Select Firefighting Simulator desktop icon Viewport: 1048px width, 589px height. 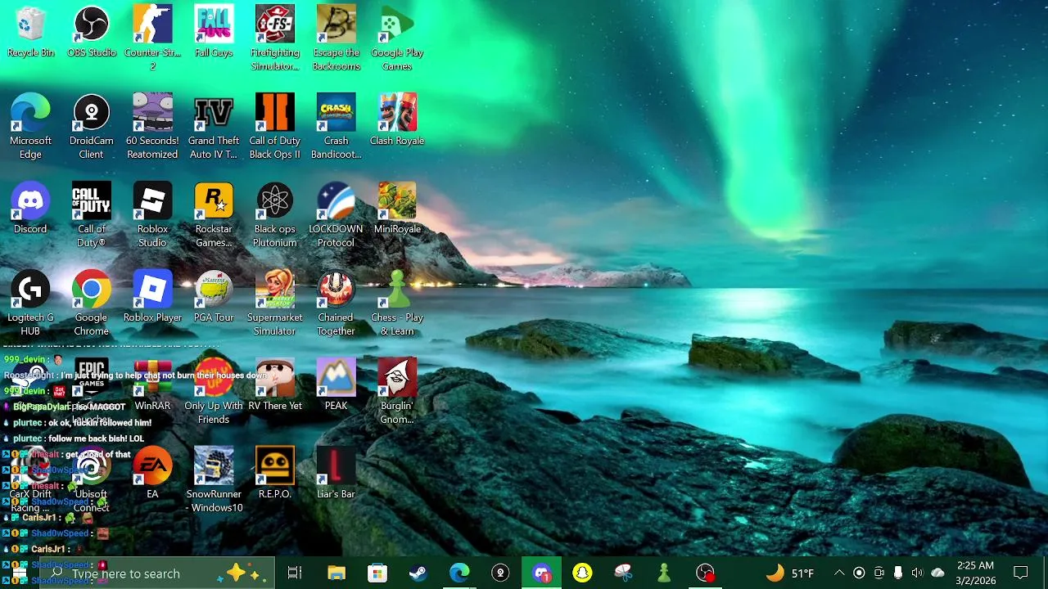pyautogui.click(x=275, y=38)
